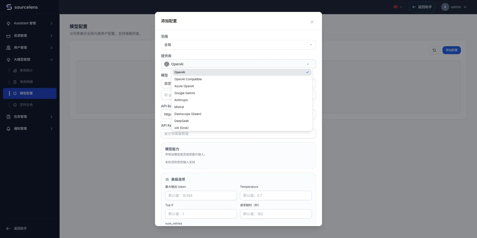Click the admin avatar circle
Image resolution: width=477 pixels, height=238 pixels.
445,7
